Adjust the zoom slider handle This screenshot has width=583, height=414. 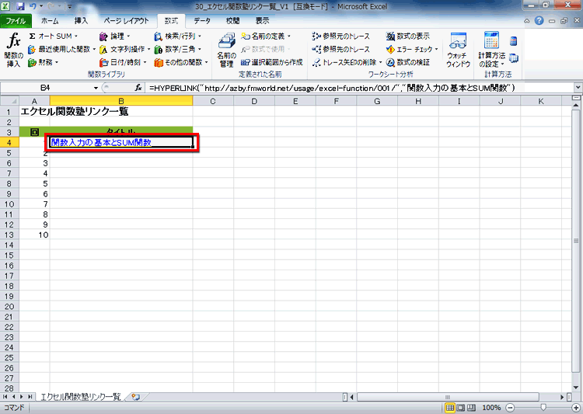[x=543, y=408]
